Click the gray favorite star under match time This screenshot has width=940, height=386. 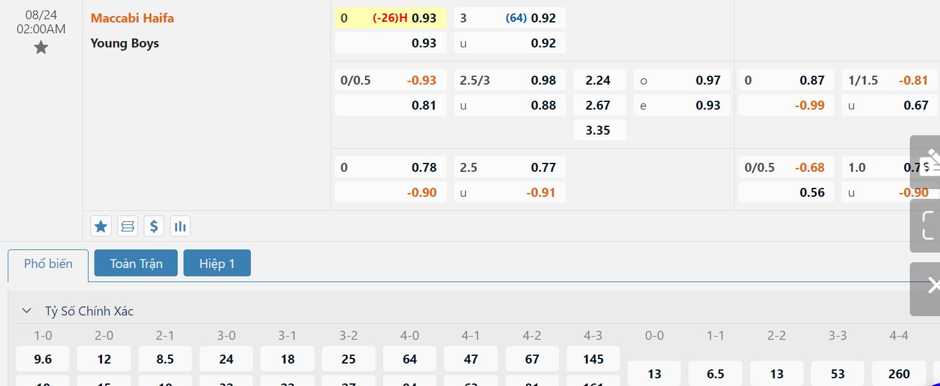point(41,47)
